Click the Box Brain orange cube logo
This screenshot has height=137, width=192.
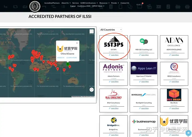(x=174, y=95)
